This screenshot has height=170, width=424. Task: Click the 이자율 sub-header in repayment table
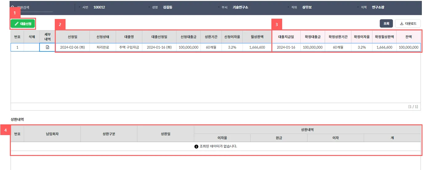pyautogui.click(x=222, y=138)
